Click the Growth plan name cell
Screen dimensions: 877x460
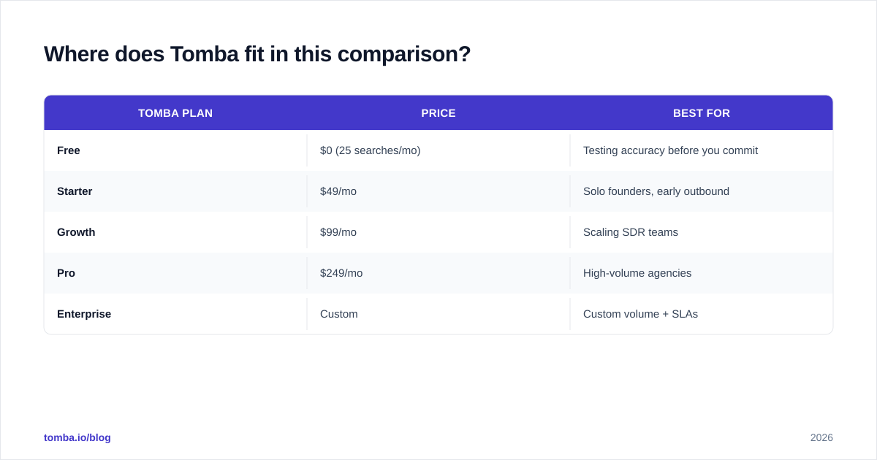click(175, 232)
